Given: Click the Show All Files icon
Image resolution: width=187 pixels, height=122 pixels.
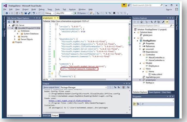Looking at the screenshot, I should pyautogui.click(x=159, y=22).
